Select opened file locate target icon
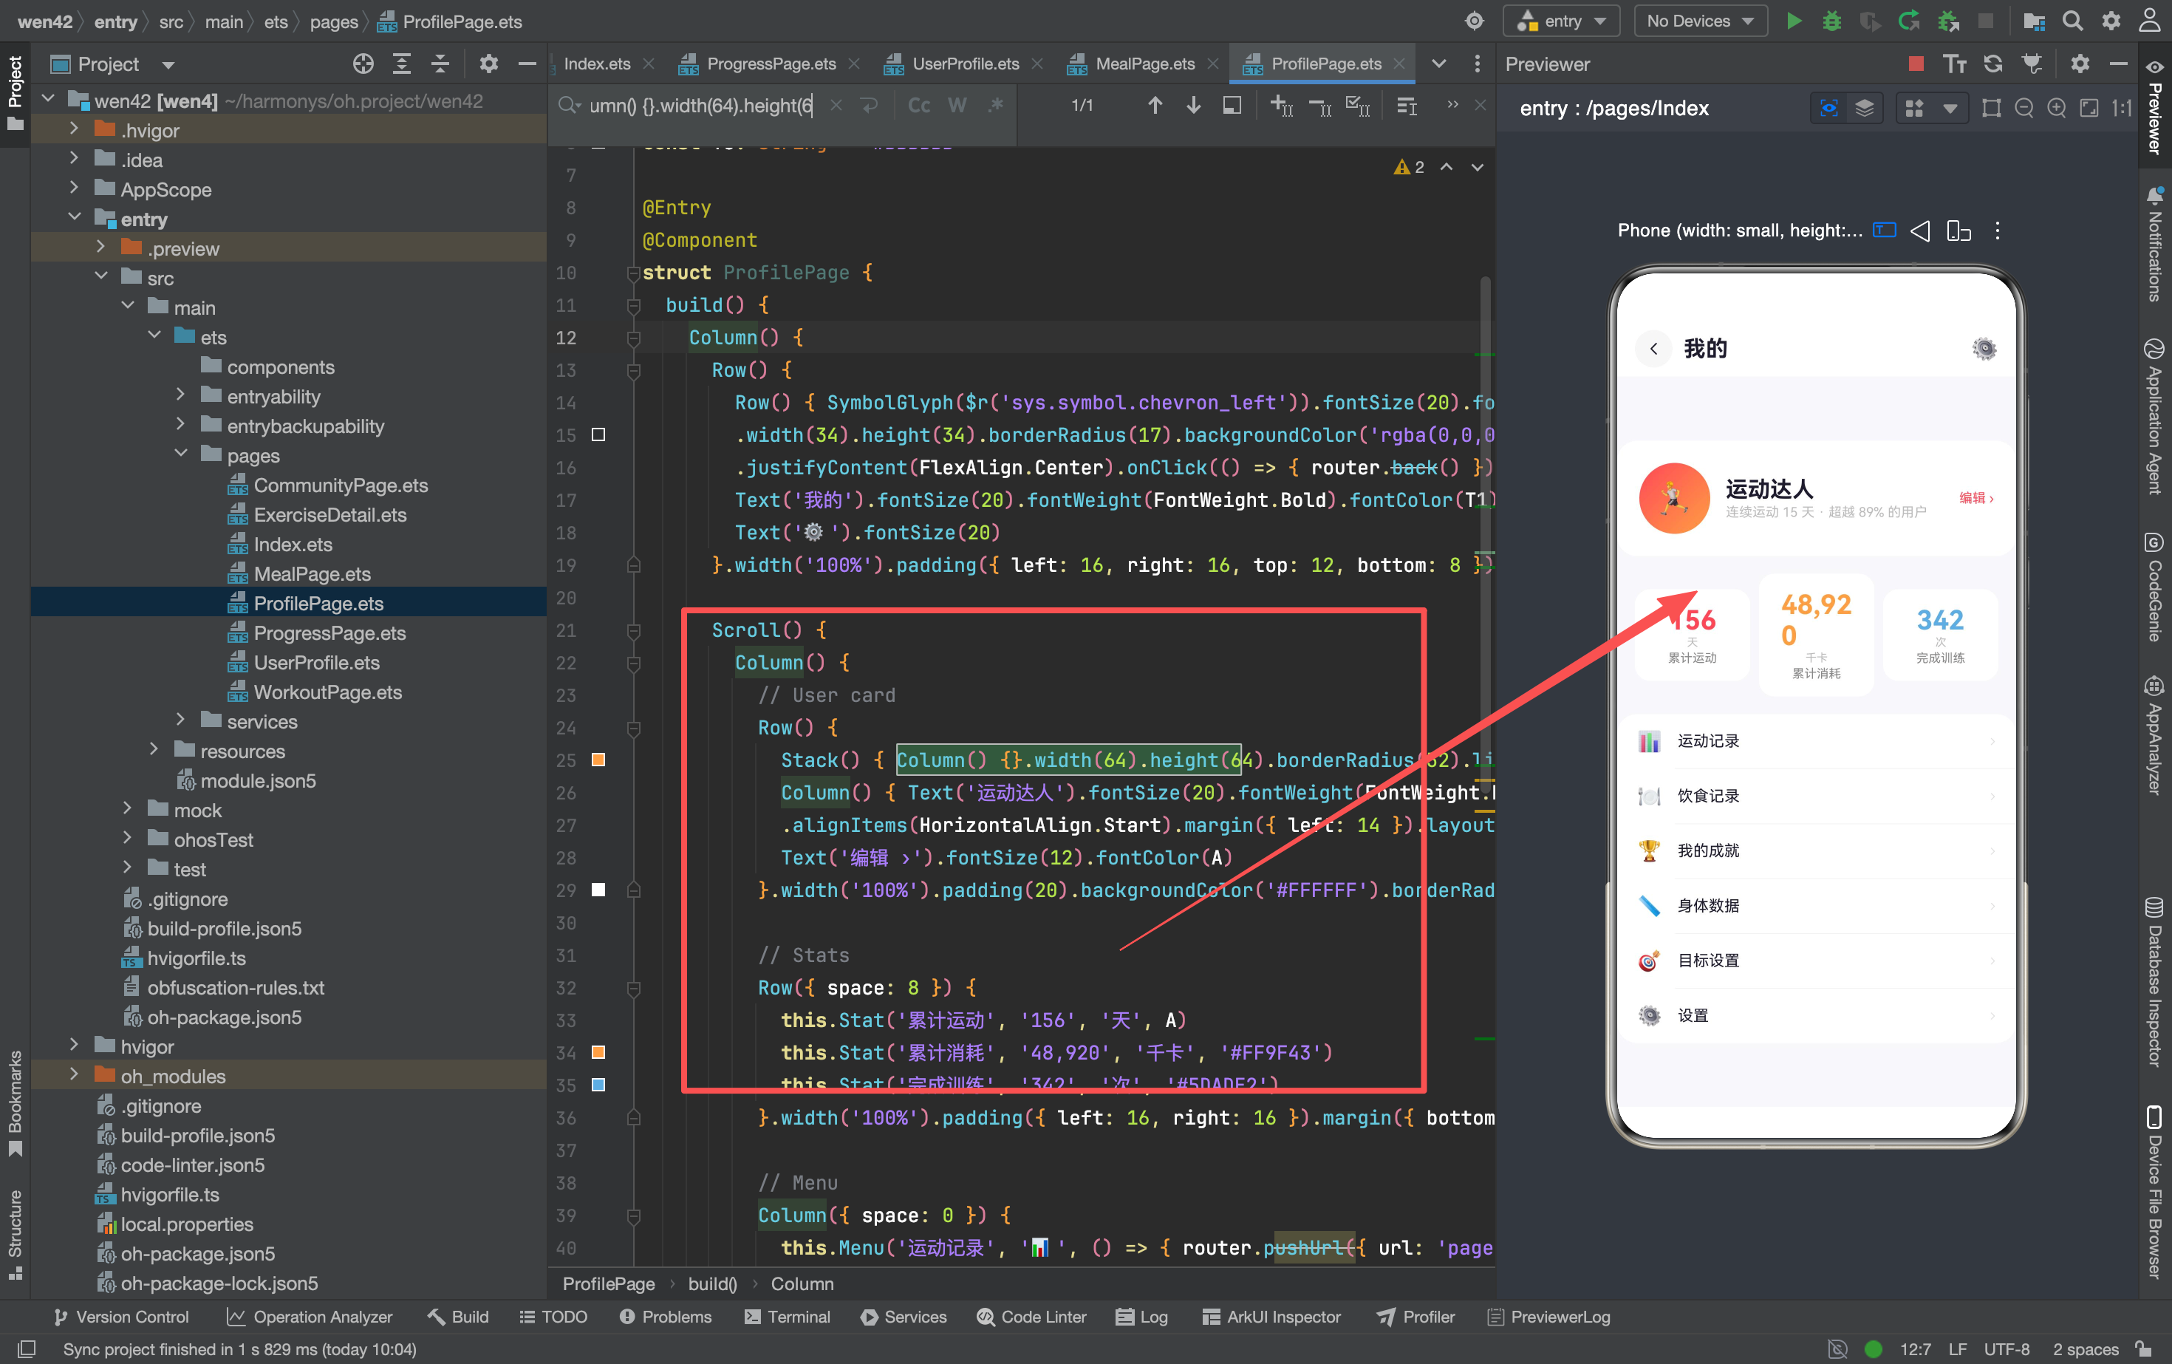This screenshot has height=1364, width=2172. click(363, 63)
